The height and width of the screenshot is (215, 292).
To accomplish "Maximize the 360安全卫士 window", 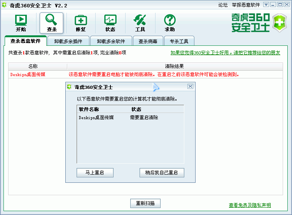I will click(x=280, y=5).
